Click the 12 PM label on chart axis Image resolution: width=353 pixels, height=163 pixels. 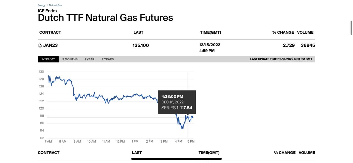click(121, 141)
